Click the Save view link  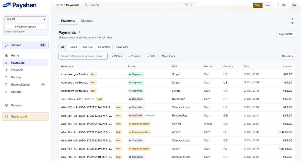coord(122,47)
